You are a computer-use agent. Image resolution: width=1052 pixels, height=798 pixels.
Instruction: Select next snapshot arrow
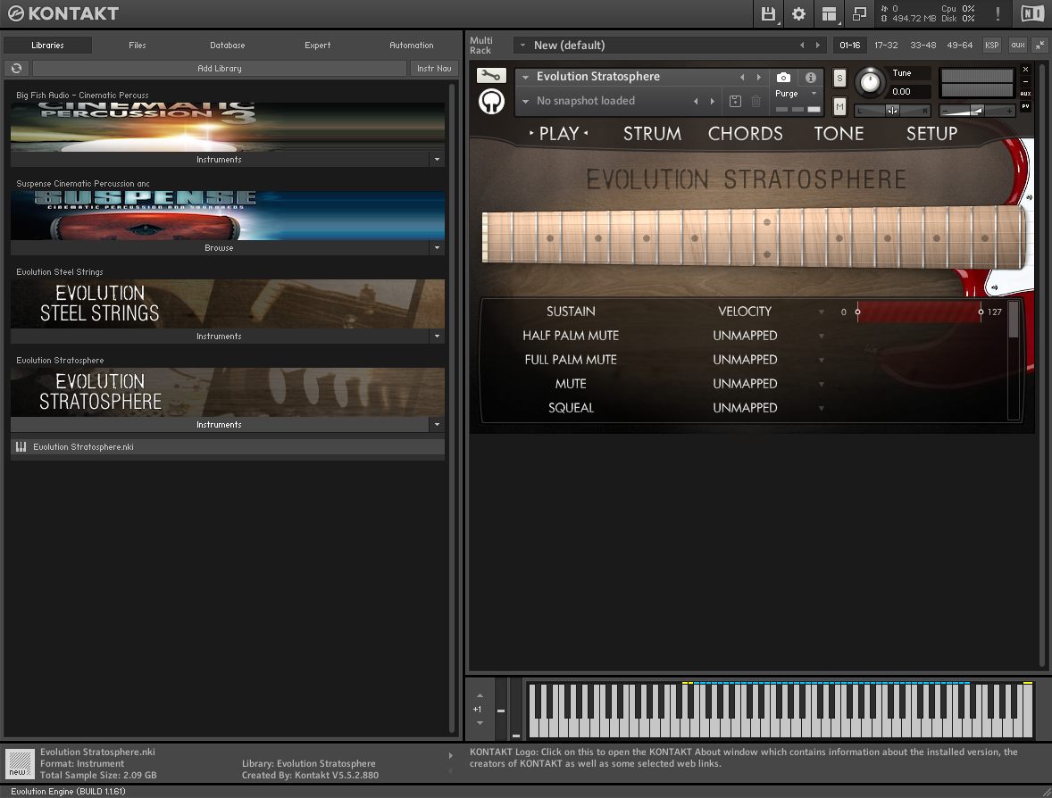tap(713, 101)
